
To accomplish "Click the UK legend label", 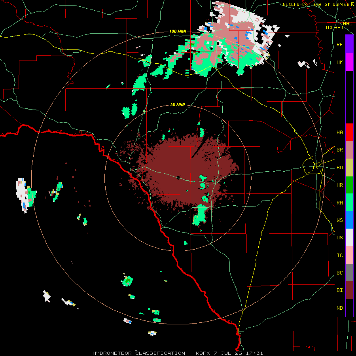I will pos(339,62).
